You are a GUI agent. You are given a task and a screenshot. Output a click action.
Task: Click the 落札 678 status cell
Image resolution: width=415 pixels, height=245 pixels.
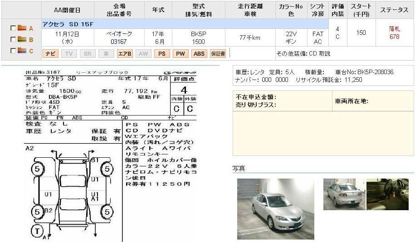click(394, 33)
